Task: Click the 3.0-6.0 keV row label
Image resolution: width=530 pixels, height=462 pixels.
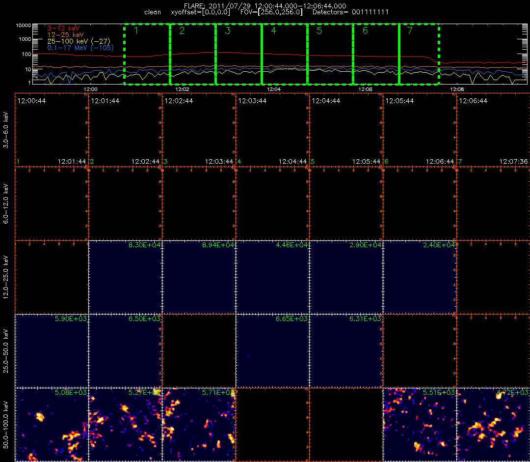Action: click(6, 130)
